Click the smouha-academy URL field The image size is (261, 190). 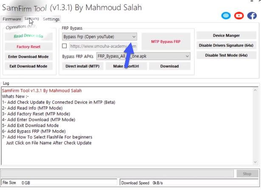pos(103,46)
